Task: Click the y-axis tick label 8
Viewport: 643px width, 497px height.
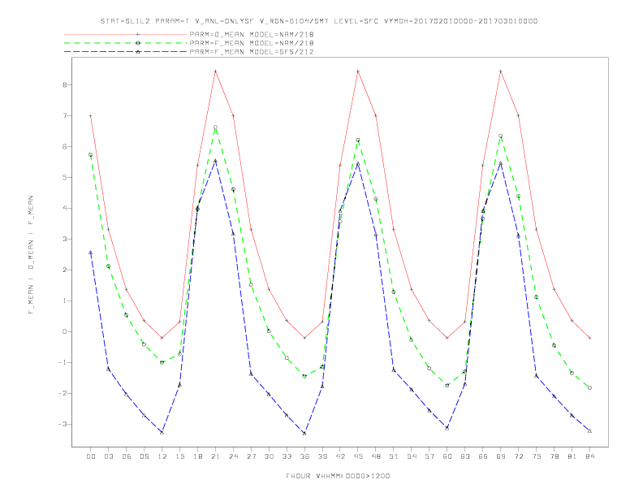Action: pos(64,85)
